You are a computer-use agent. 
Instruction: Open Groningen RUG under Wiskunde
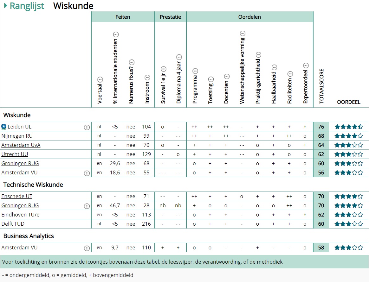20,163
